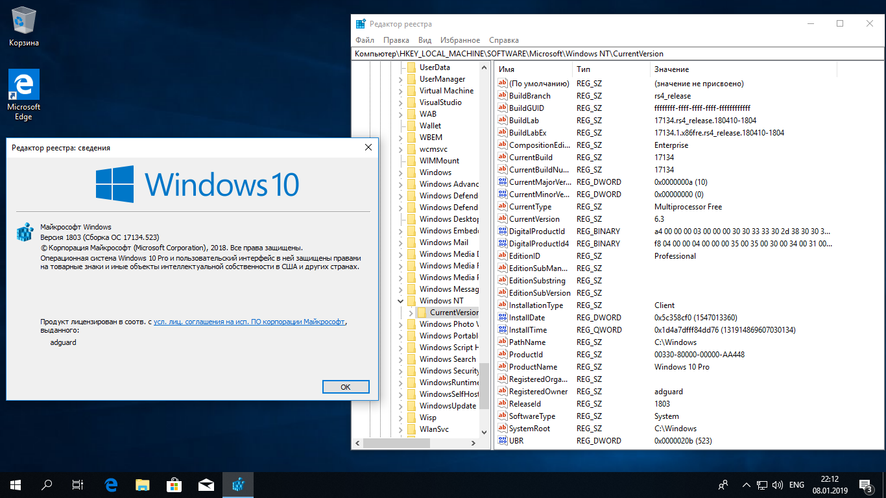Click the network tray icon
The width and height of the screenshot is (886, 498).
point(763,484)
